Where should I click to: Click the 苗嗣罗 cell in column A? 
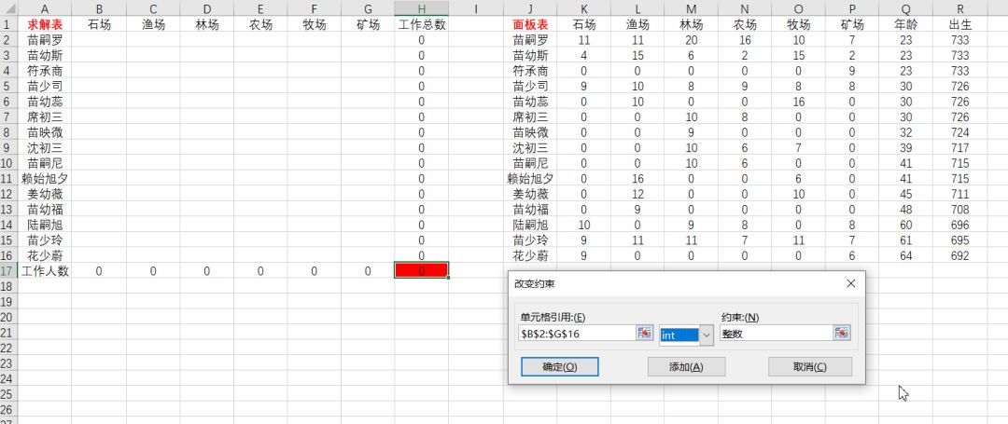coord(45,40)
